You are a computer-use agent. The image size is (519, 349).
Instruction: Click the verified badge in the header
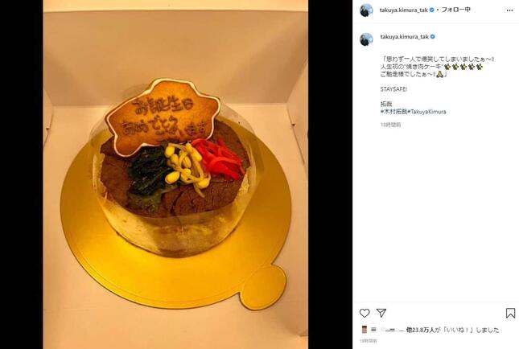tap(431, 10)
